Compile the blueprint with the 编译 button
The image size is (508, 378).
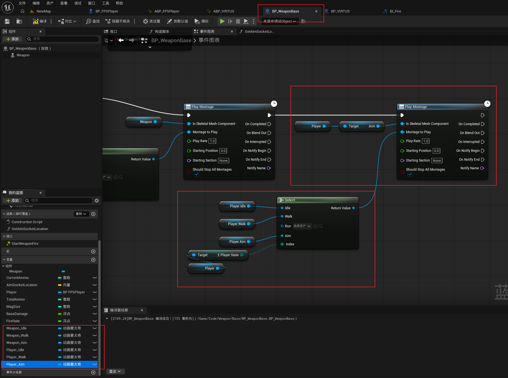point(40,21)
